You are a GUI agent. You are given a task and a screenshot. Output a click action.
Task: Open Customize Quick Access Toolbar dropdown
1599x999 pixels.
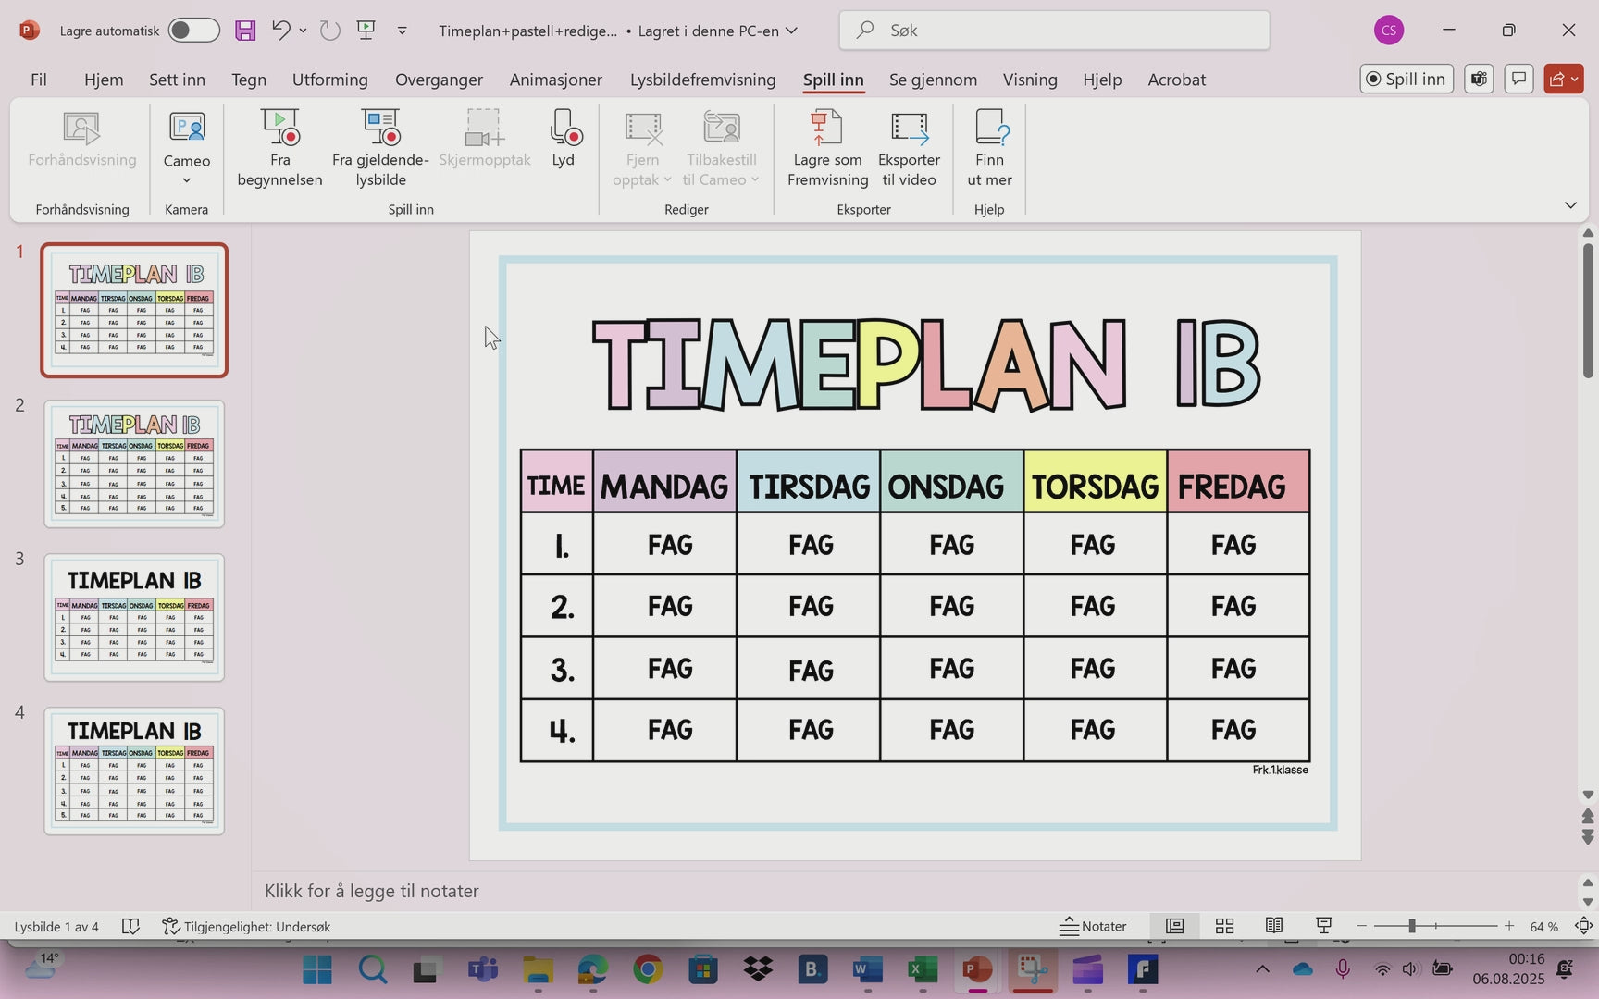(403, 31)
